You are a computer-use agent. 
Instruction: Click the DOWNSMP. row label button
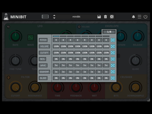click(44, 72)
